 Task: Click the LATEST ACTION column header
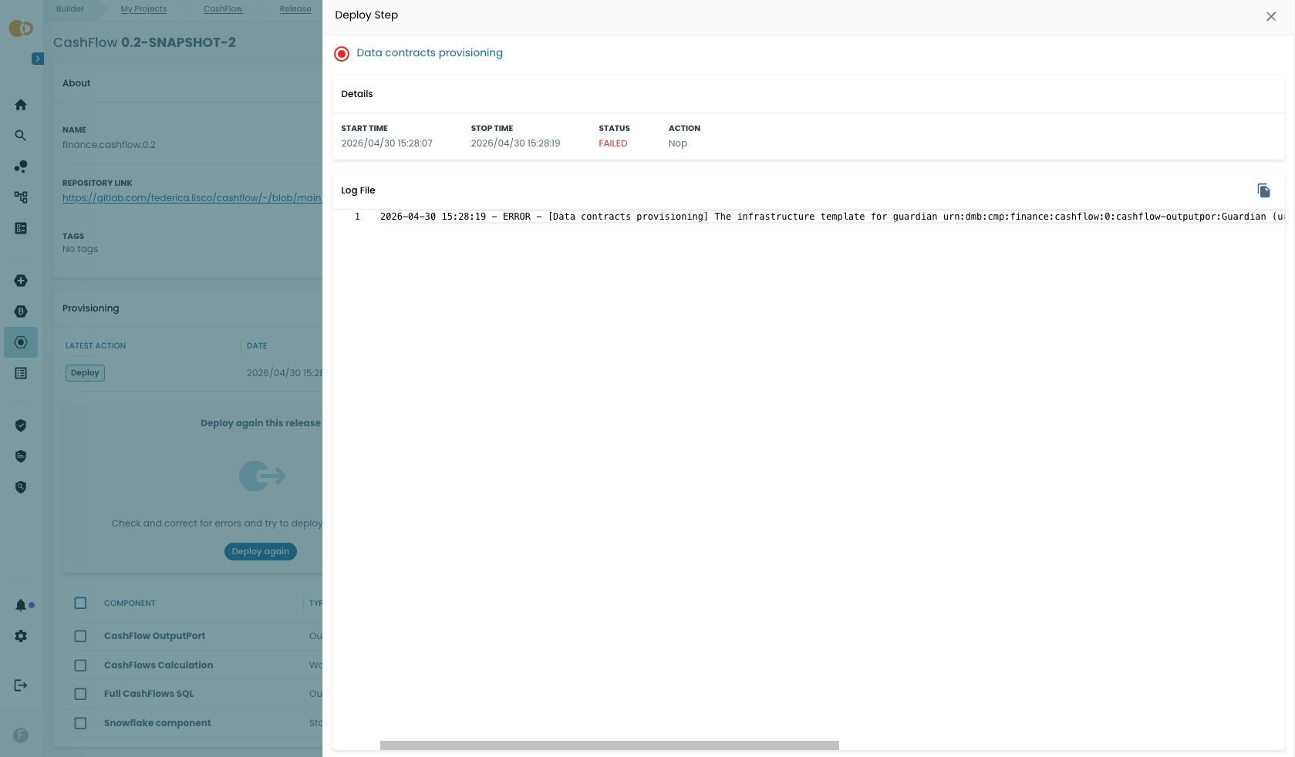click(x=96, y=346)
